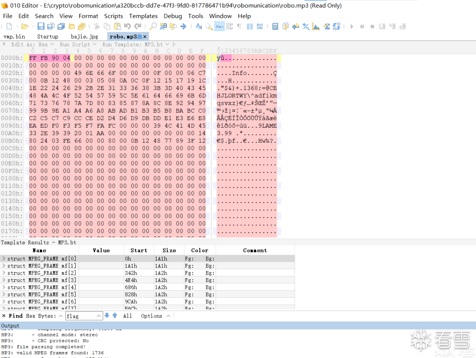Toggle the Hex edit mode button
Image resolution: width=476 pixels, height=358 pixels.
click(220, 27)
